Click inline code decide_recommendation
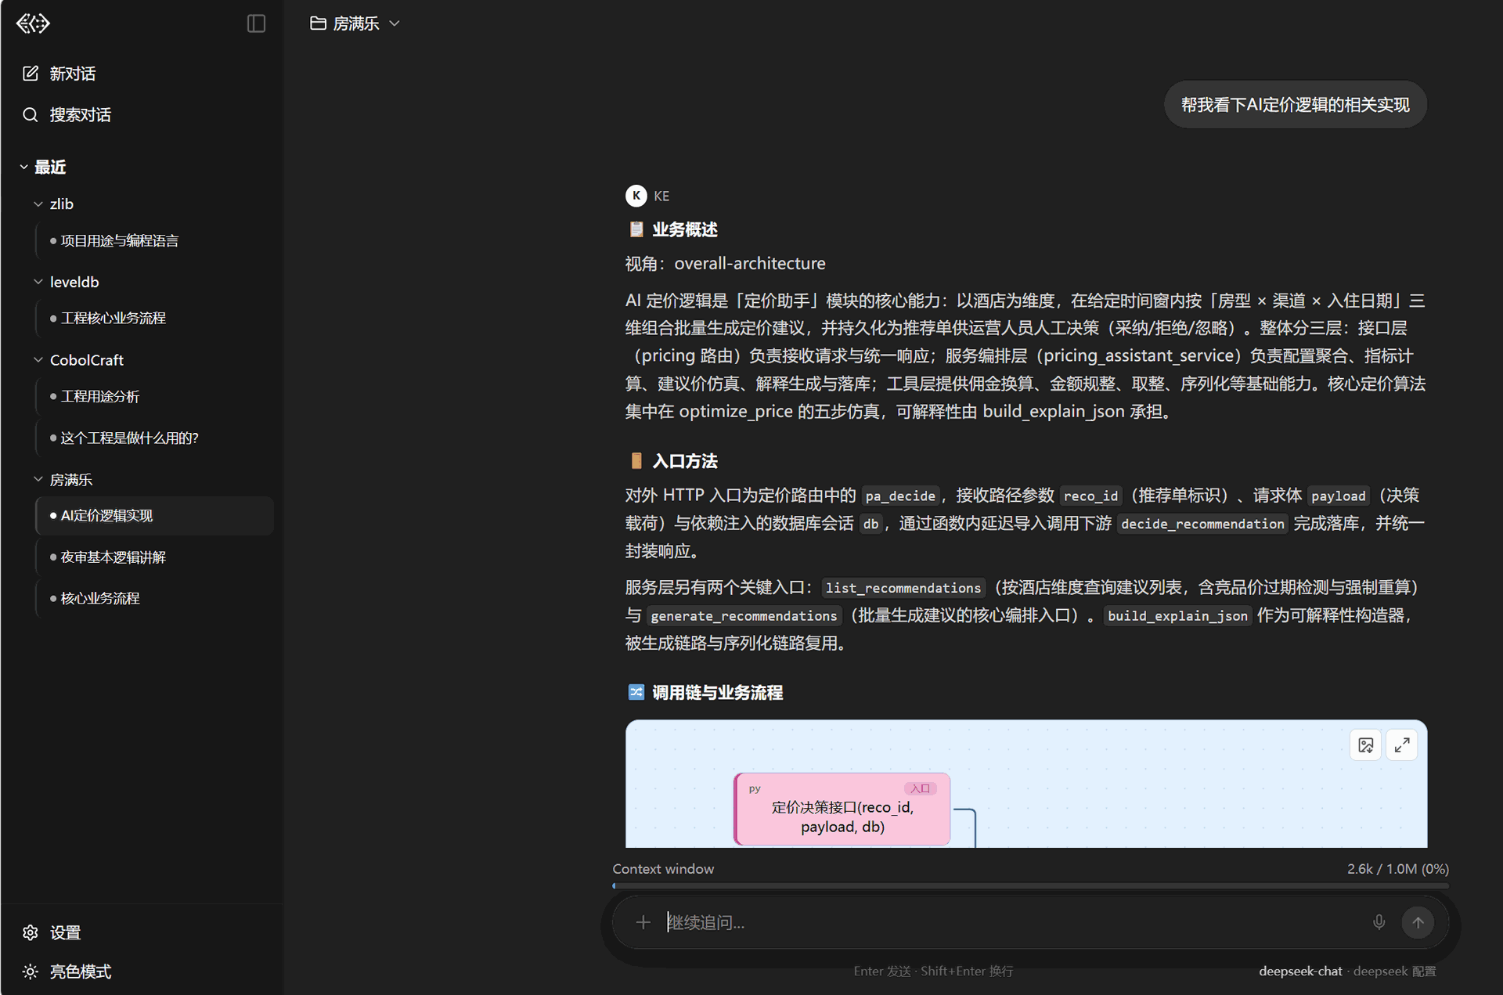The width and height of the screenshot is (1503, 995). click(x=1202, y=524)
